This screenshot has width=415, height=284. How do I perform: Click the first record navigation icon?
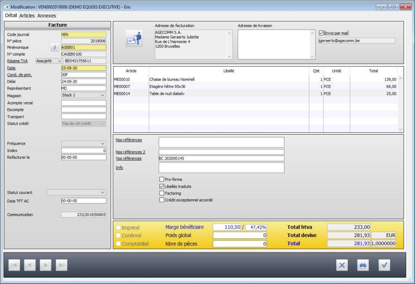[x=14, y=265]
